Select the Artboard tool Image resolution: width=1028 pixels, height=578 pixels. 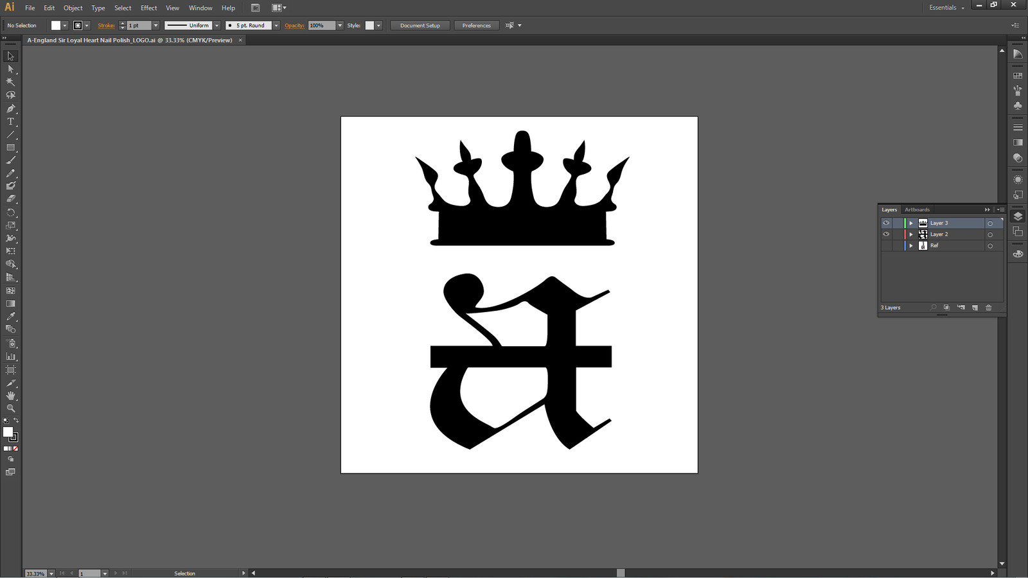10,370
